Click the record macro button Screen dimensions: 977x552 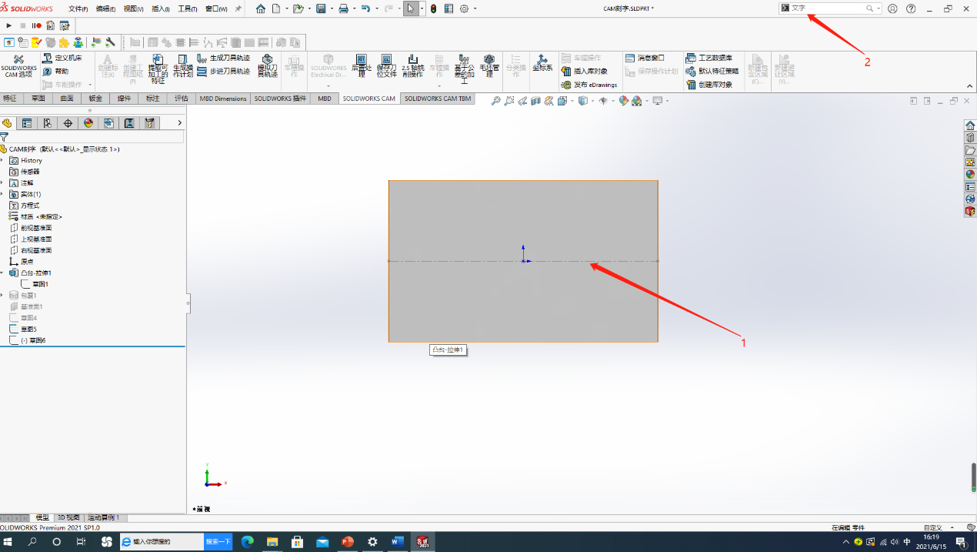[x=36, y=25]
